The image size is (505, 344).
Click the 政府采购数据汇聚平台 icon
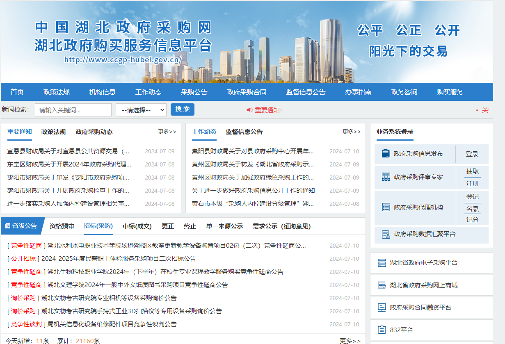(386, 235)
